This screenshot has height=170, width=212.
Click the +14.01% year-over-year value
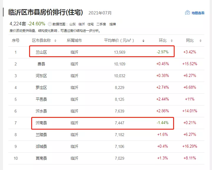(x=190, y=111)
